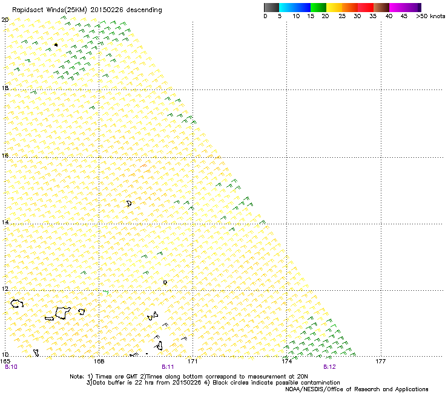Click the magenta 40-45 knots color segment
The width and height of the screenshot is (448, 393).
pos(397,7)
